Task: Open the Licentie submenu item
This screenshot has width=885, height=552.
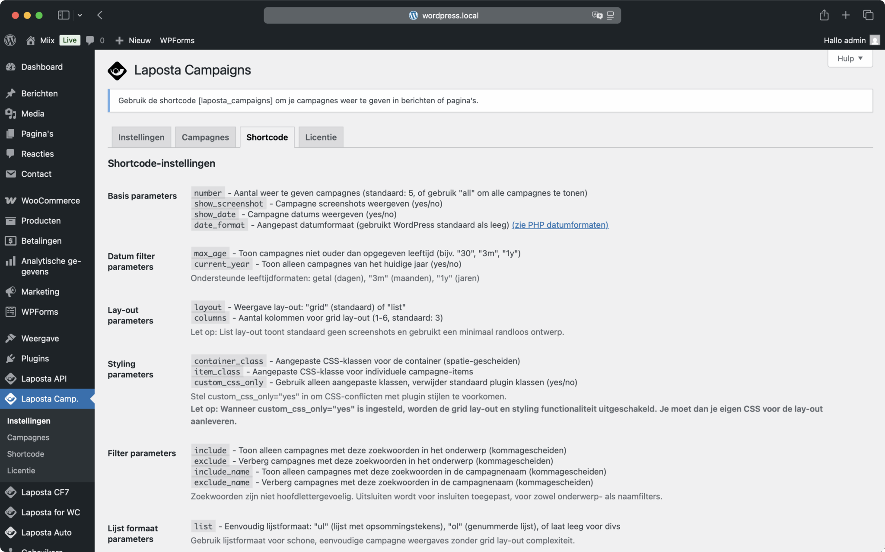Action: (x=21, y=470)
